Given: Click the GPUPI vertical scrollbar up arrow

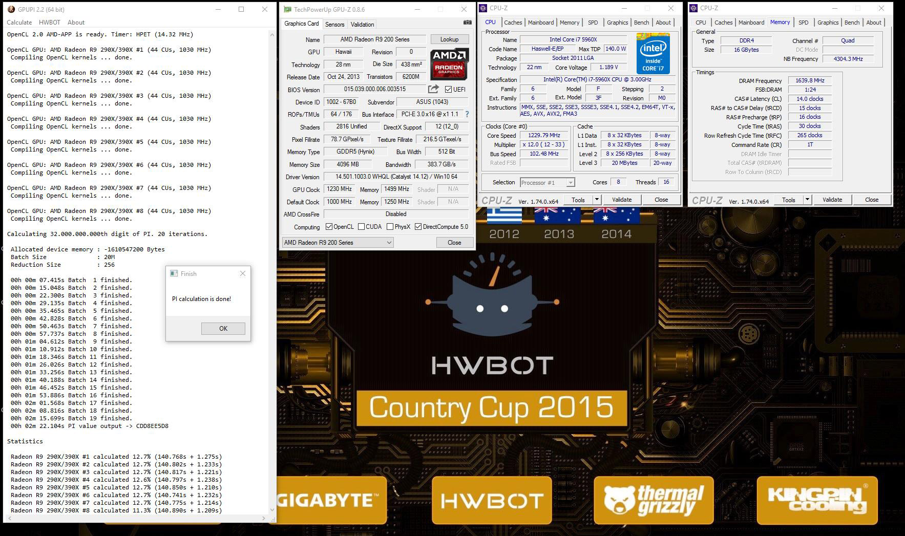Looking at the screenshot, I should 272,34.
